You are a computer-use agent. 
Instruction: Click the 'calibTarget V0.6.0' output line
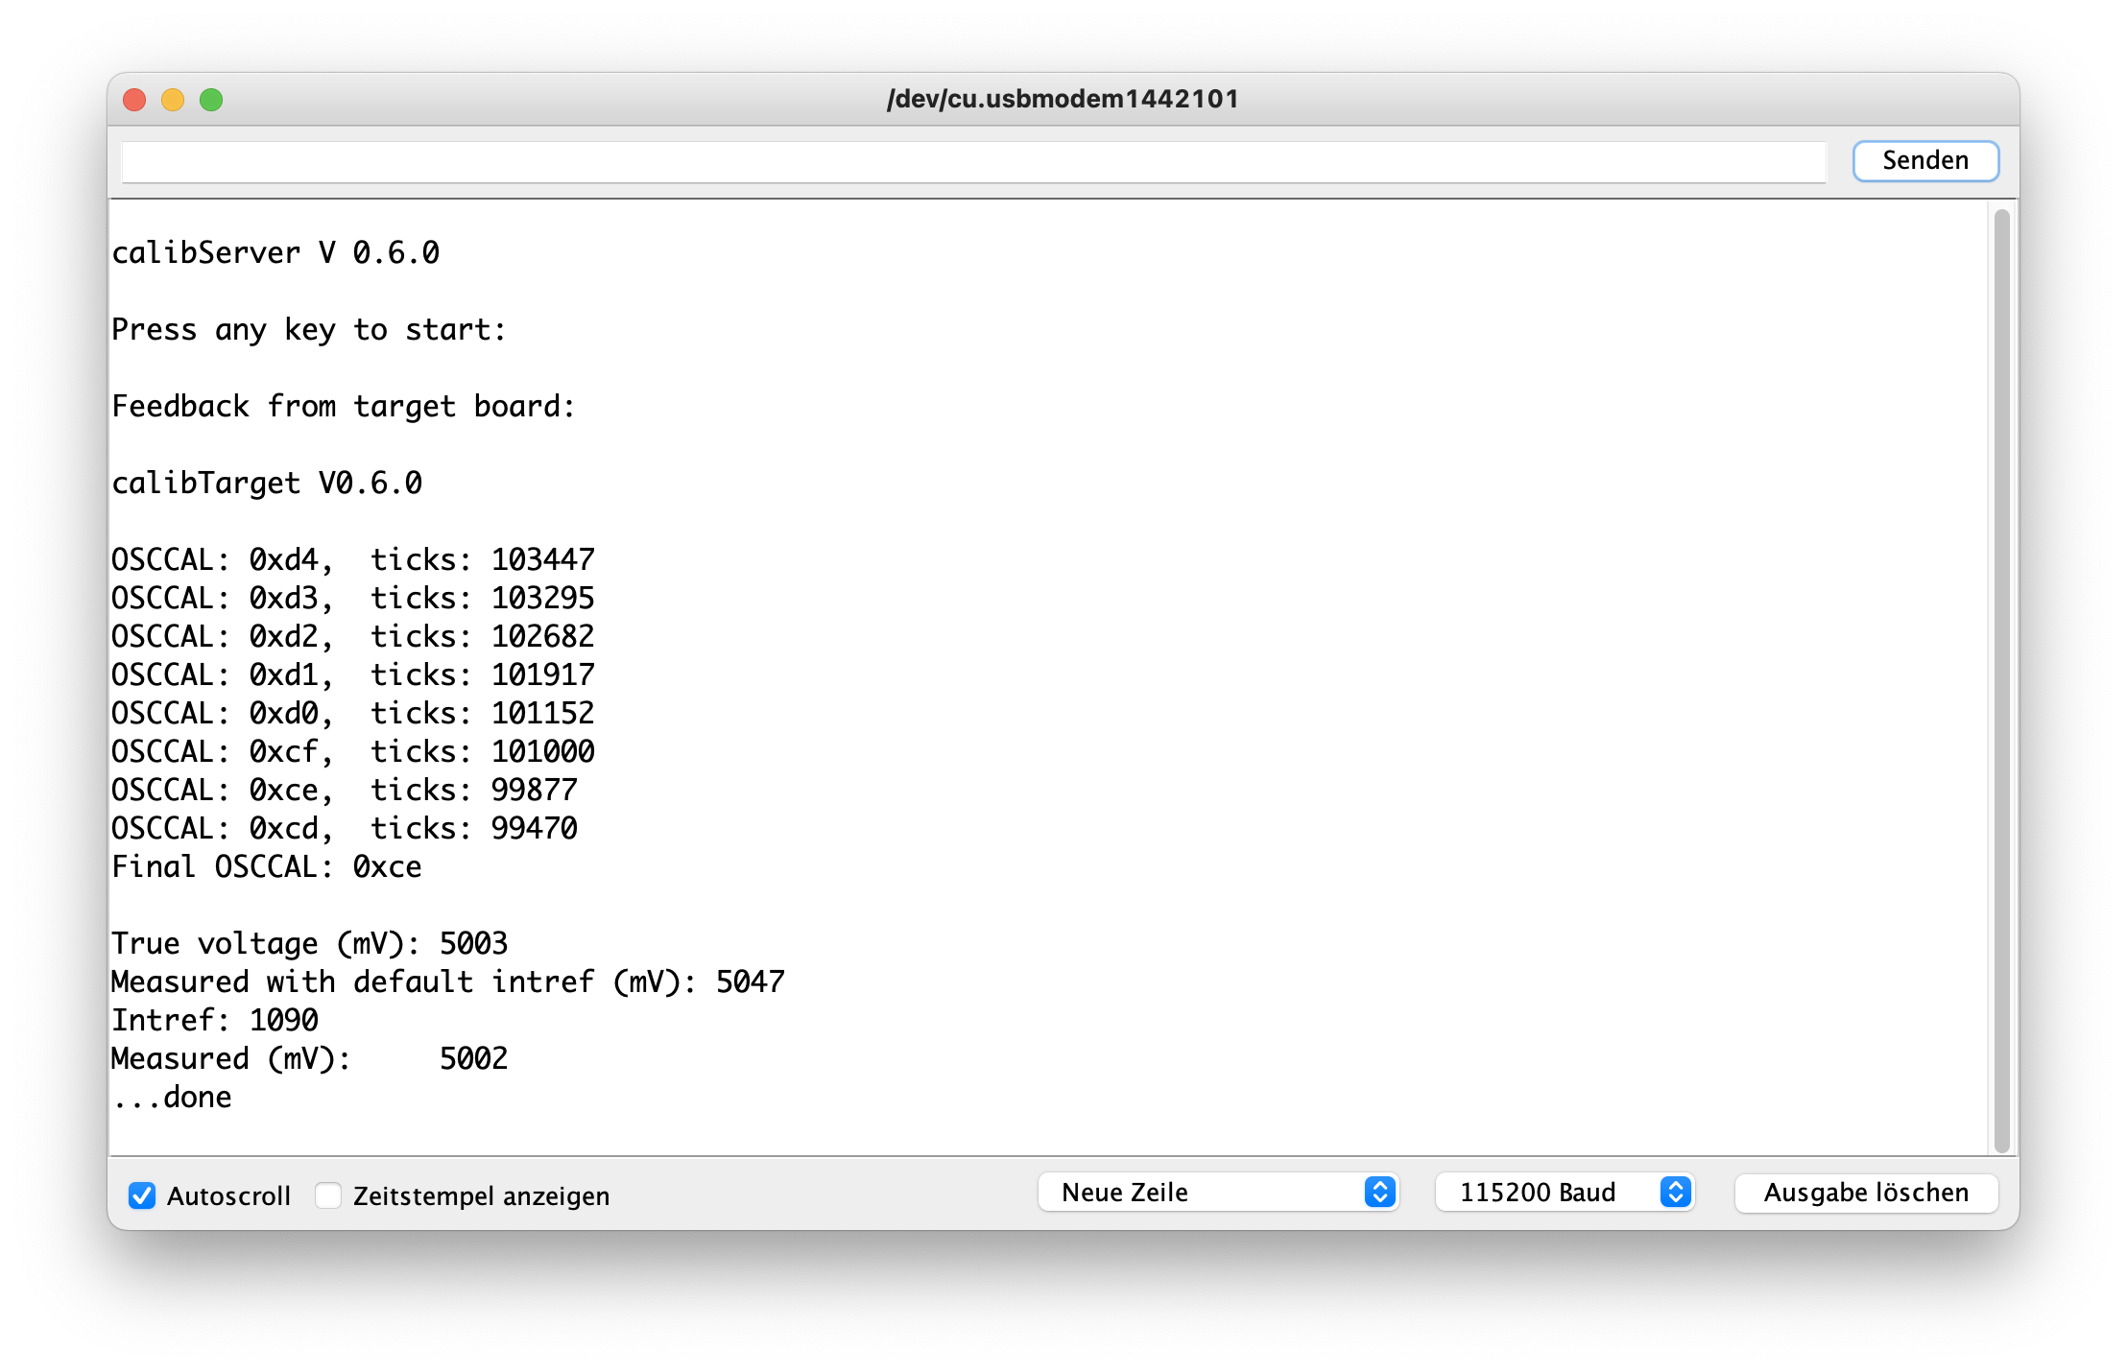(267, 483)
